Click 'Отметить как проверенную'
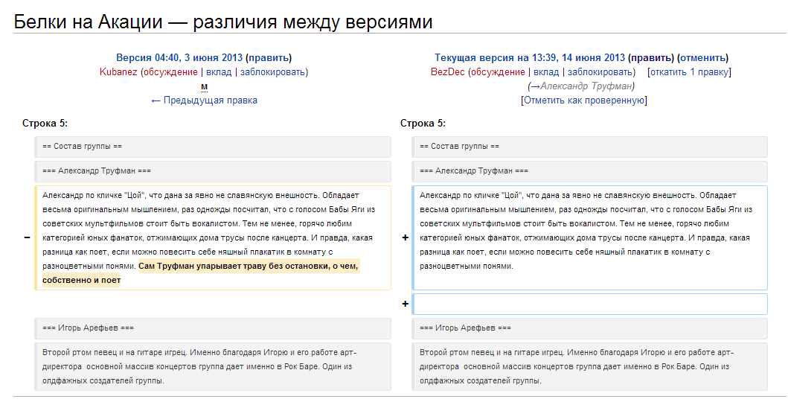788x402 pixels. (x=583, y=100)
